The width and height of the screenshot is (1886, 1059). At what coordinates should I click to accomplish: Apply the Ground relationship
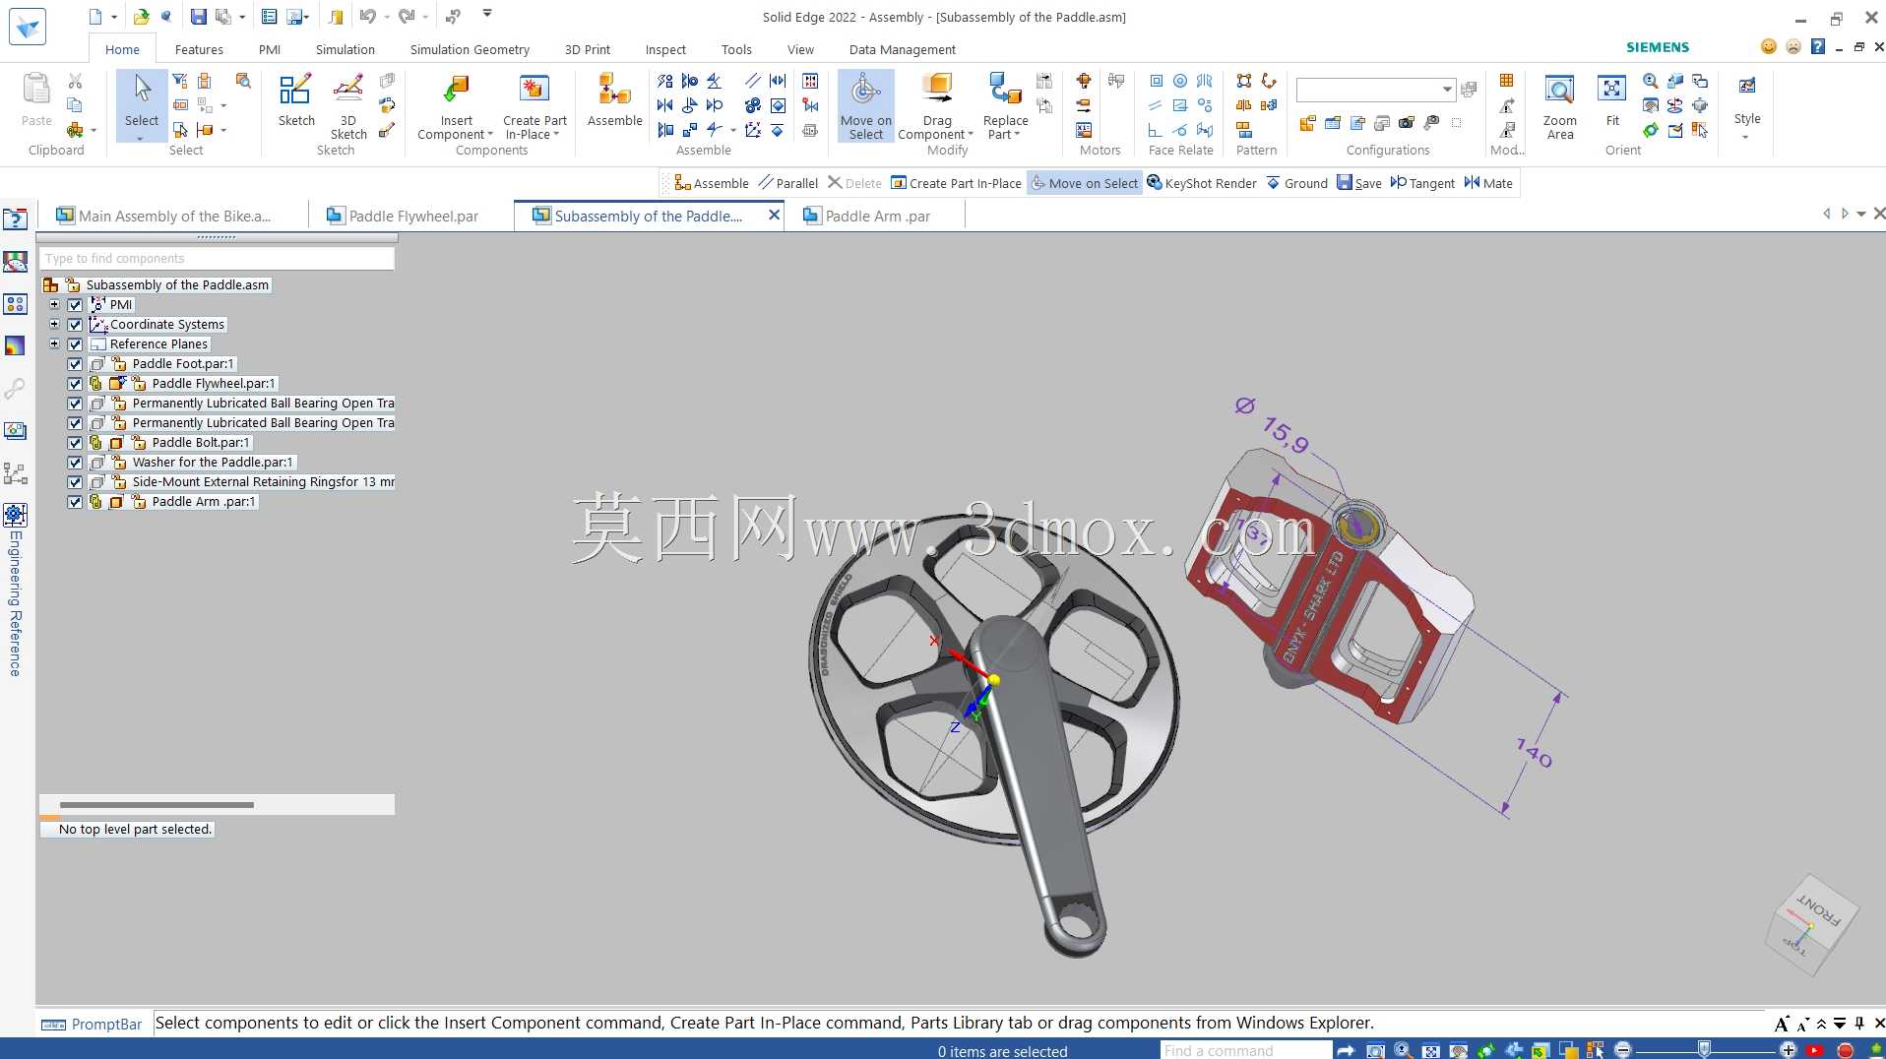tap(1296, 183)
